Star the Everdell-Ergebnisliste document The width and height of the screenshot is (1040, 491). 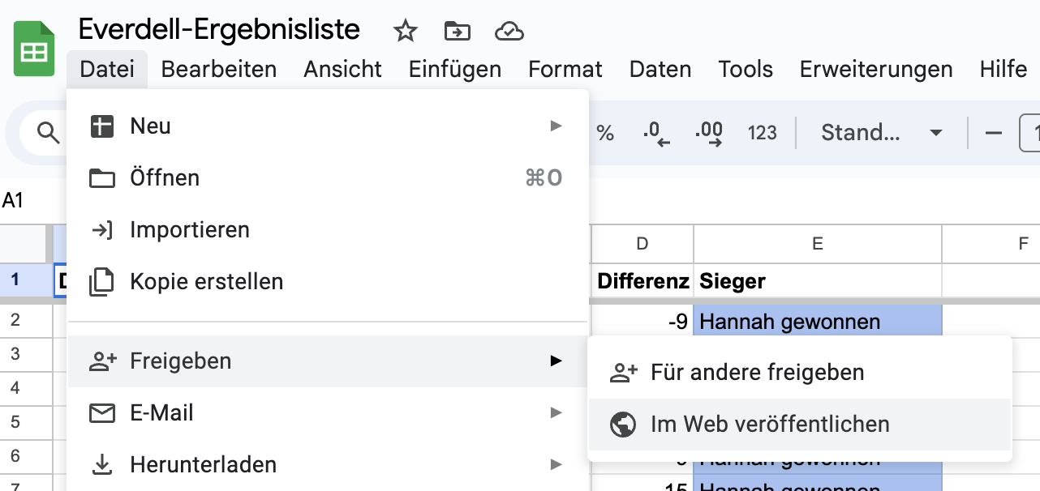click(x=405, y=32)
